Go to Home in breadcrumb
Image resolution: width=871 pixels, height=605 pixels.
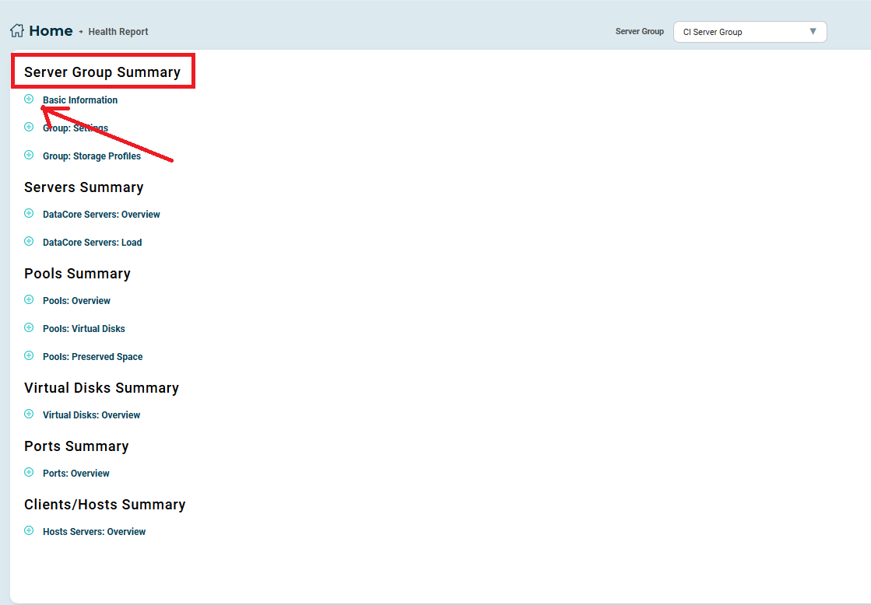[x=51, y=31]
